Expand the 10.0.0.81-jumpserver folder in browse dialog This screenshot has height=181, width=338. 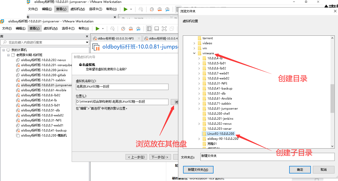pyautogui.click(x=199, y=109)
